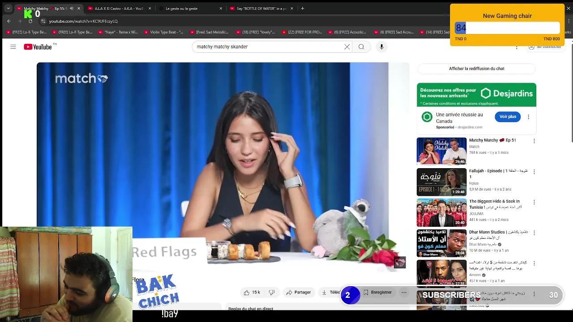Open options menu for Desjardins ad

point(528,117)
